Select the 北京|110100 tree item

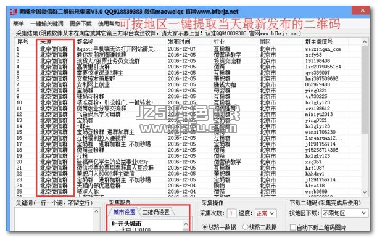coord(135,229)
